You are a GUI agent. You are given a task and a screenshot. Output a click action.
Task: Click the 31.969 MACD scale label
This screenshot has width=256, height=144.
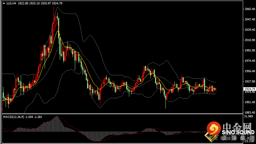(x=249, y=116)
